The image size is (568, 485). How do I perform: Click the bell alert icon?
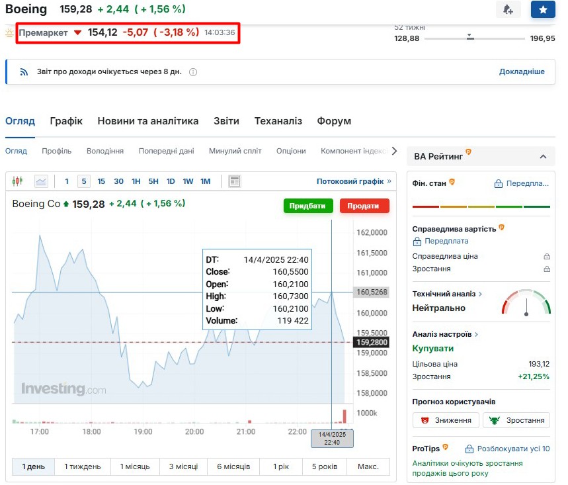coord(508,9)
